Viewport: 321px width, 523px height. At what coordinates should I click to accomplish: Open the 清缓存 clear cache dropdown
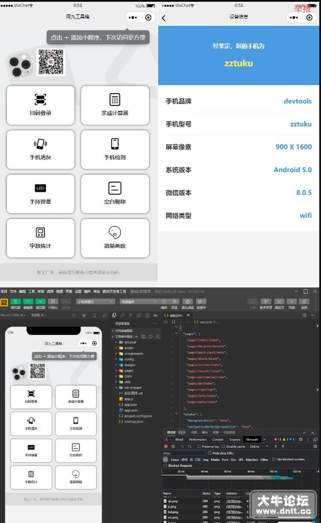[x=201, y=302]
